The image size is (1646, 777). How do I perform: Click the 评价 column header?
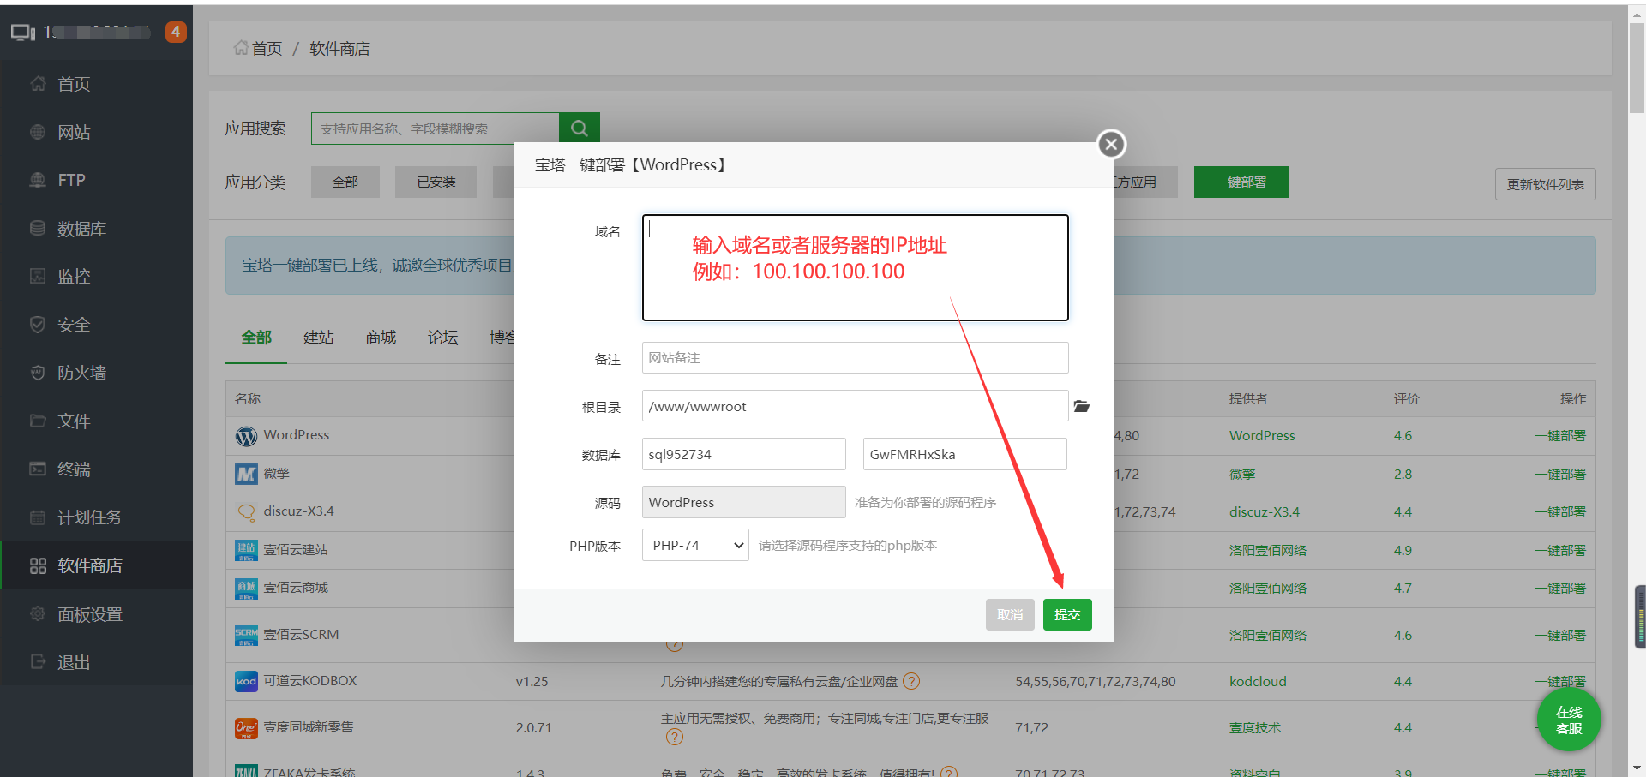[1406, 398]
